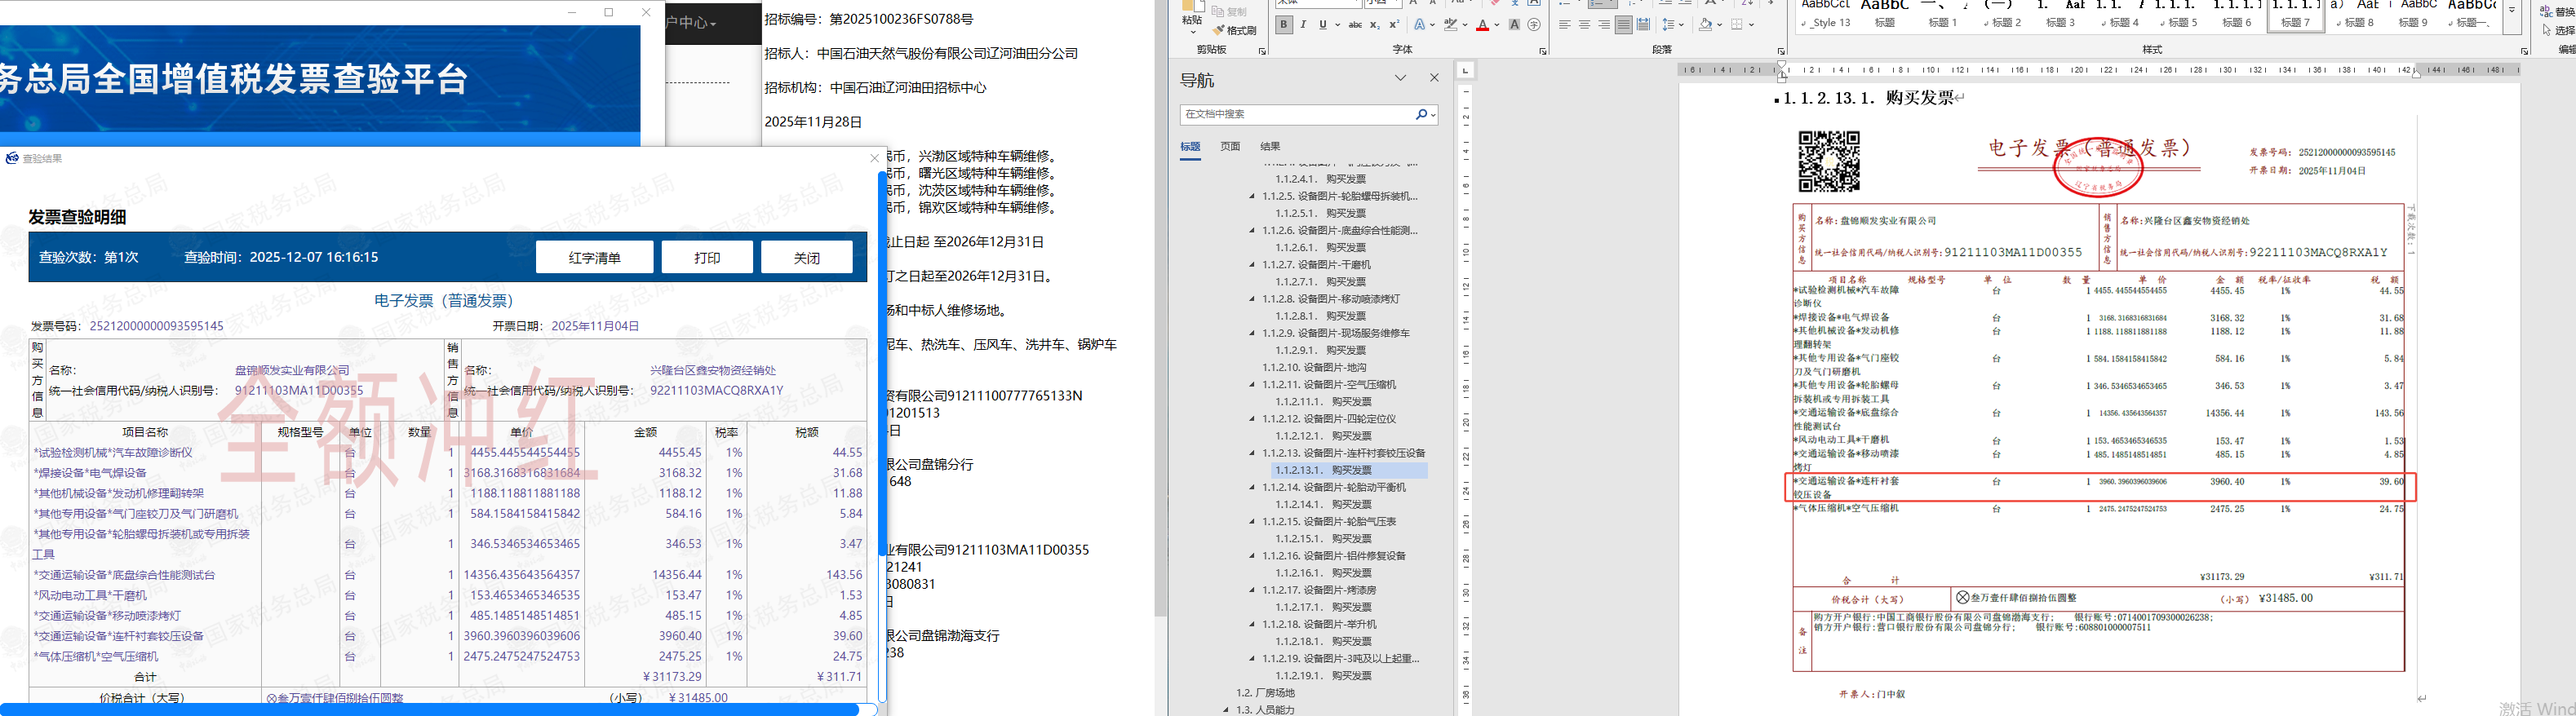
Task: Center the paragraph text
Action: tap(1584, 25)
